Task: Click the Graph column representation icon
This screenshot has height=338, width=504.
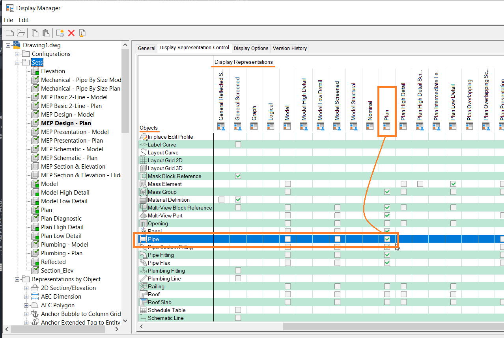Action: click(x=254, y=126)
